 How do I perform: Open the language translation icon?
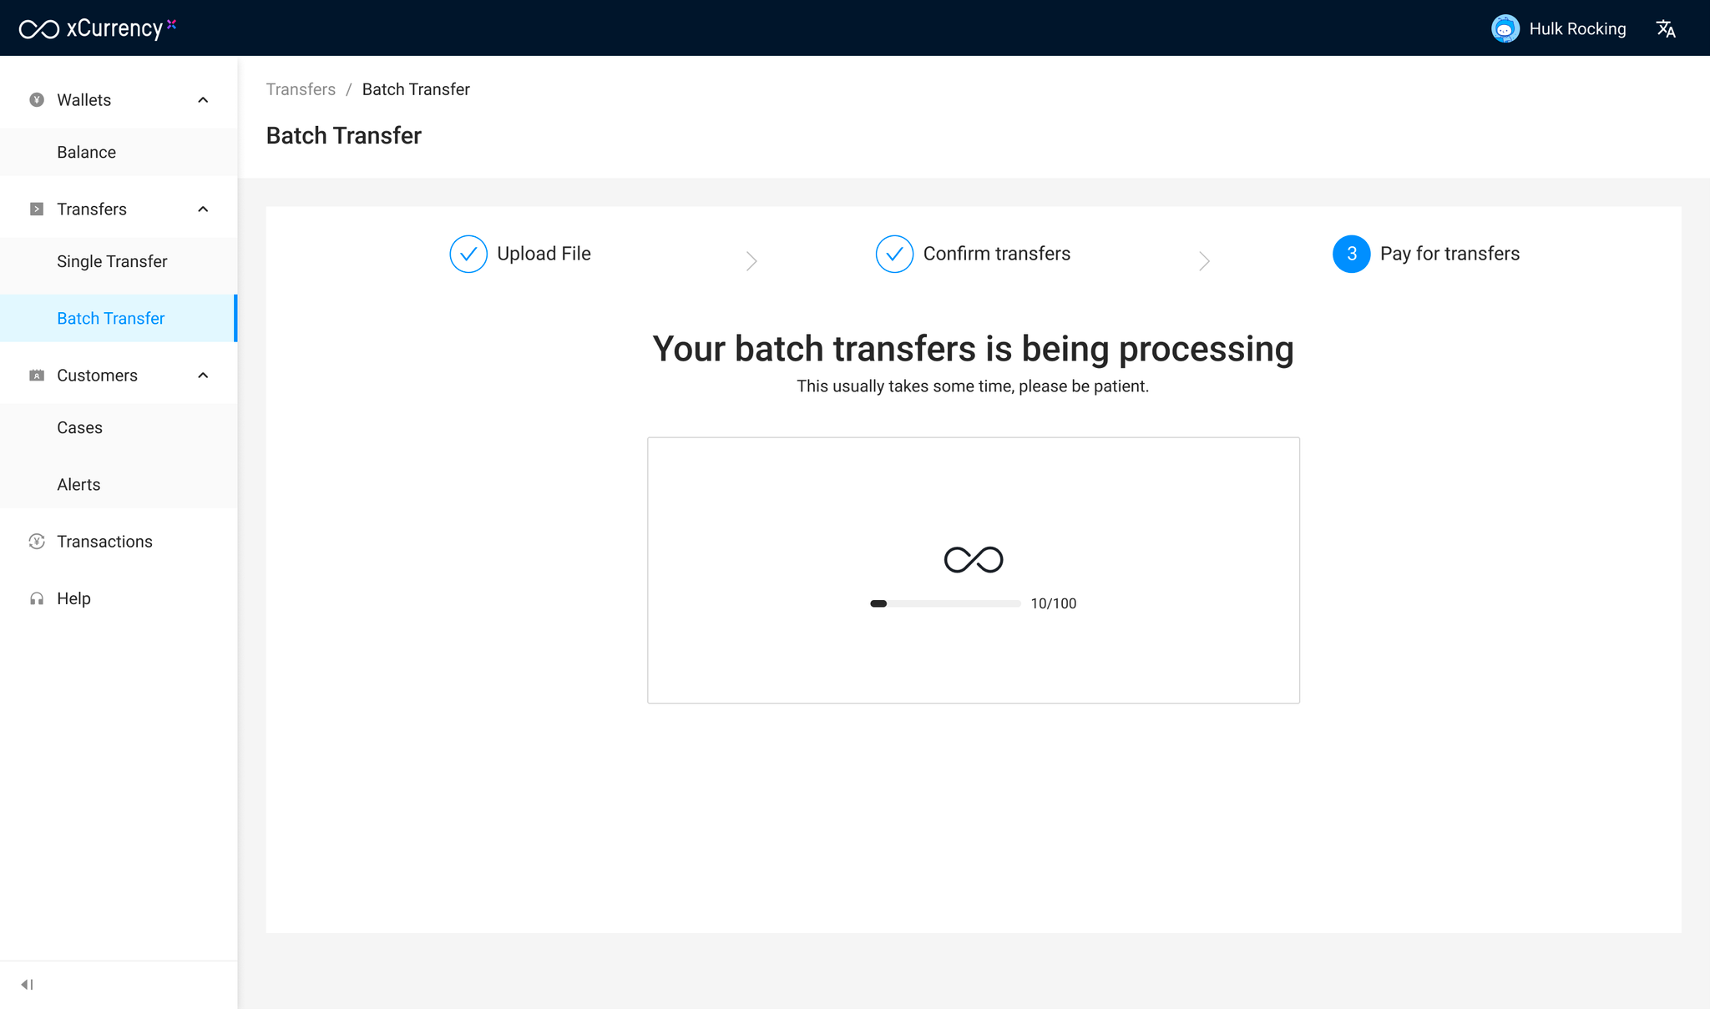coord(1666,29)
